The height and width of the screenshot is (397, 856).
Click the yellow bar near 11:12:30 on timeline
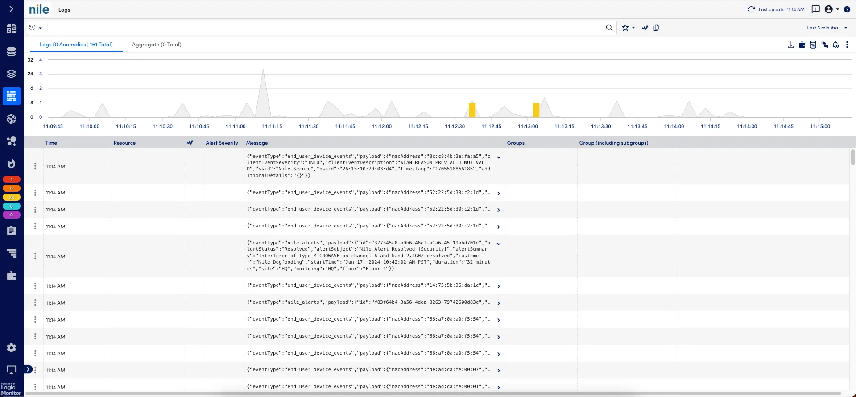(472, 110)
